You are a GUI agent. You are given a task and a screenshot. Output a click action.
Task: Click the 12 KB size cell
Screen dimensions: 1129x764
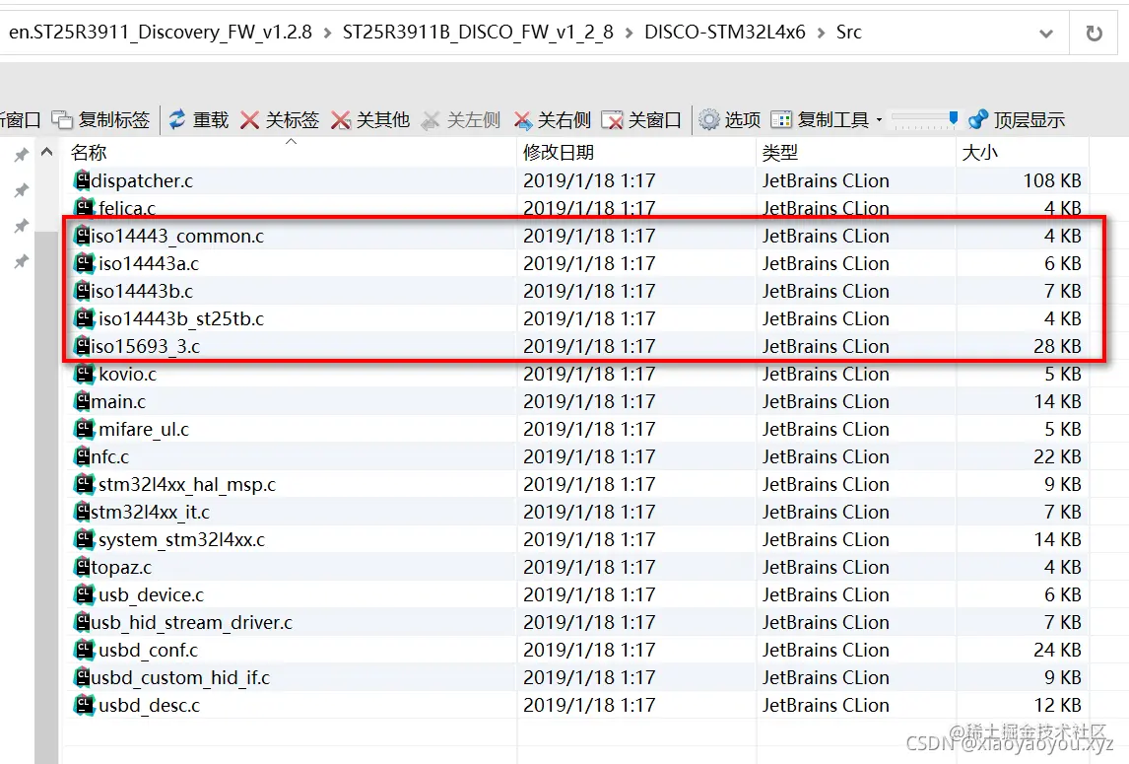[1057, 705]
